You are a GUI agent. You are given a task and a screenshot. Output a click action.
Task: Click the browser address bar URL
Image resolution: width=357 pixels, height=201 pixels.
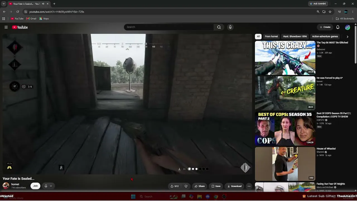pyautogui.click(x=57, y=12)
